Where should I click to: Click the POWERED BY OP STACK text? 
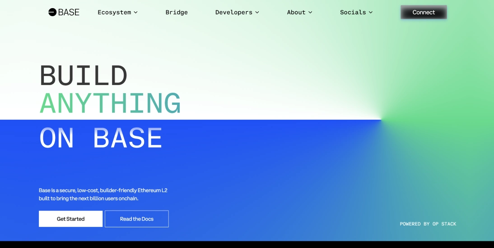pyautogui.click(x=428, y=224)
